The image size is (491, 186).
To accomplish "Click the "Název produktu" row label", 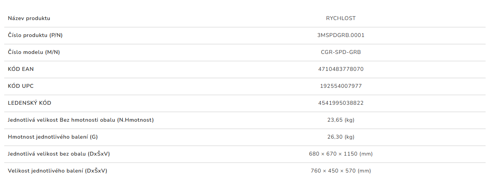I will (x=29, y=18).
